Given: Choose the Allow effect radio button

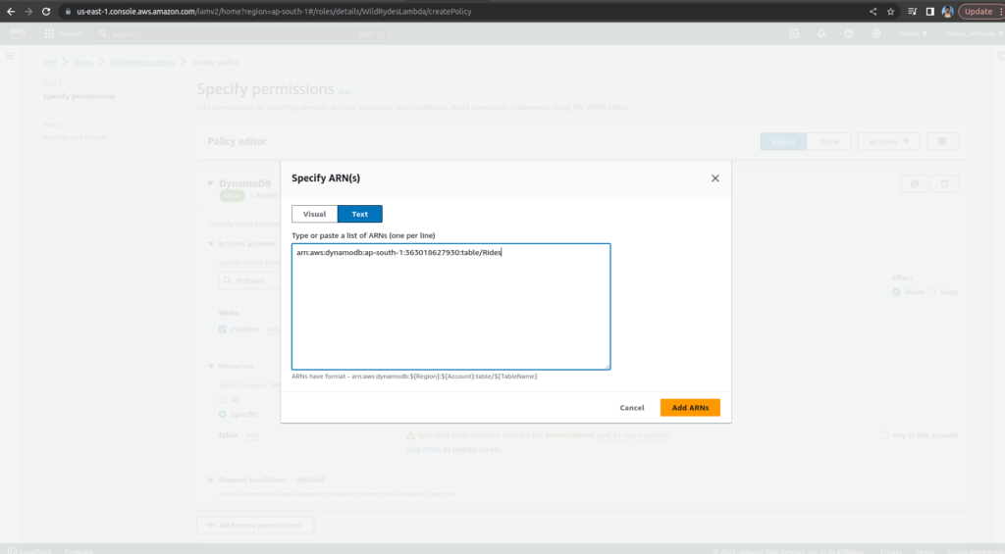Looking at the screenshot, I should (896, 292).
